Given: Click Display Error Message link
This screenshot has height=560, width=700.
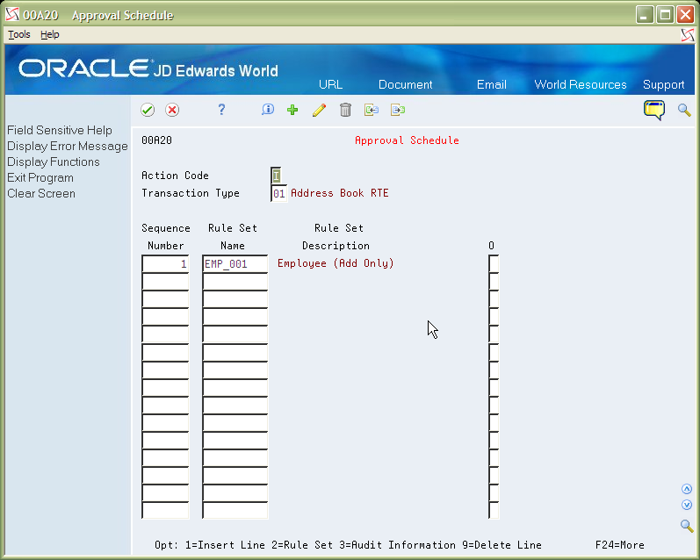Looking at the screenshot, I should tap(68, 146).
